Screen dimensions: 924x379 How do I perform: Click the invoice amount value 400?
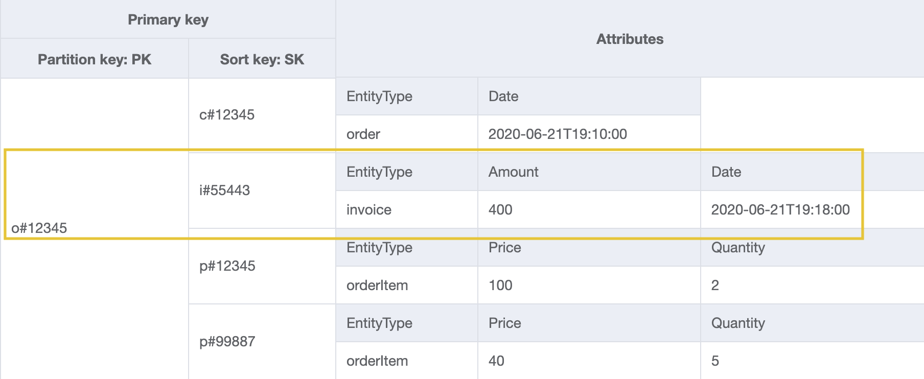pyautogui.click(x=500, y=209)
